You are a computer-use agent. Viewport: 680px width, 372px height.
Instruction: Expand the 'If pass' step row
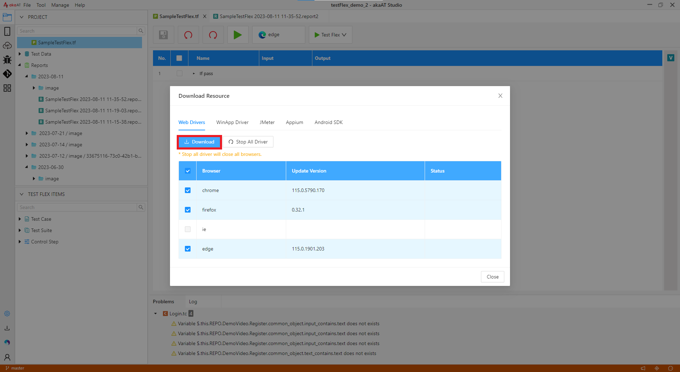pyautogui.click(x=194, y=73)
